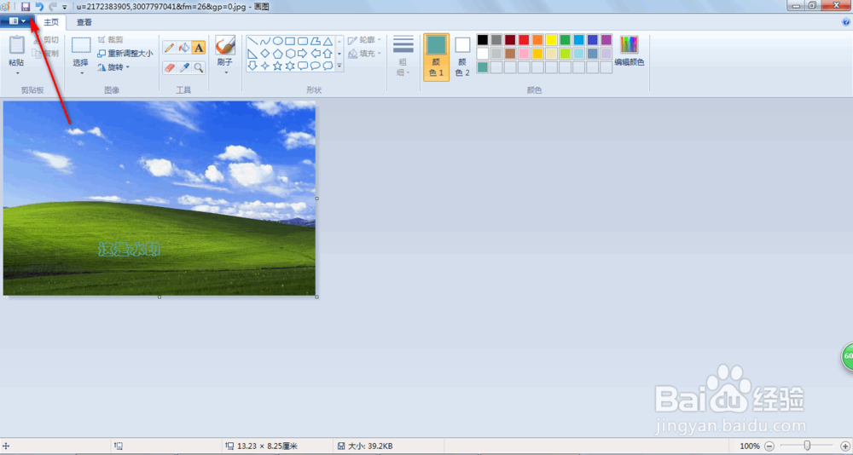Click the Redo arrow icon
Image resolution: width=853 pixels, height=455 pixels.
[x=53, y=7]
